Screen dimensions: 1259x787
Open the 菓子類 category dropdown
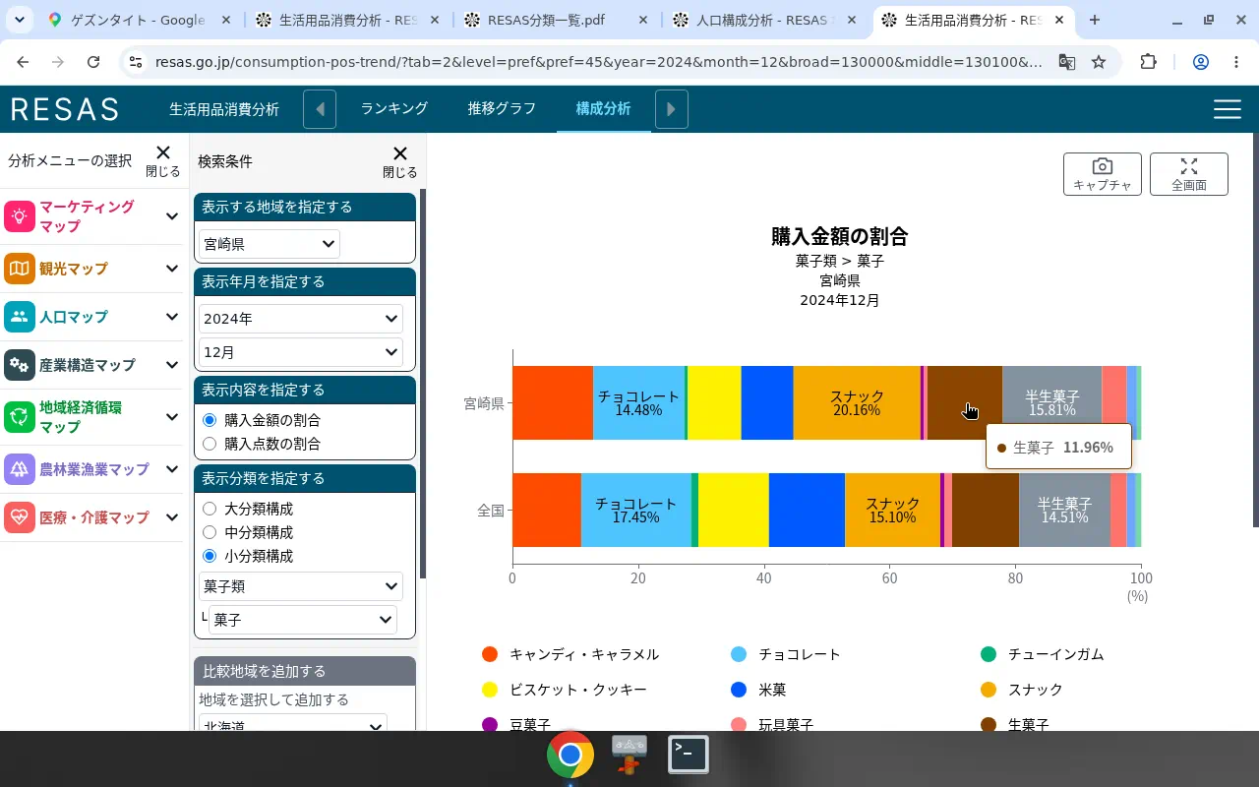(300, 586)
